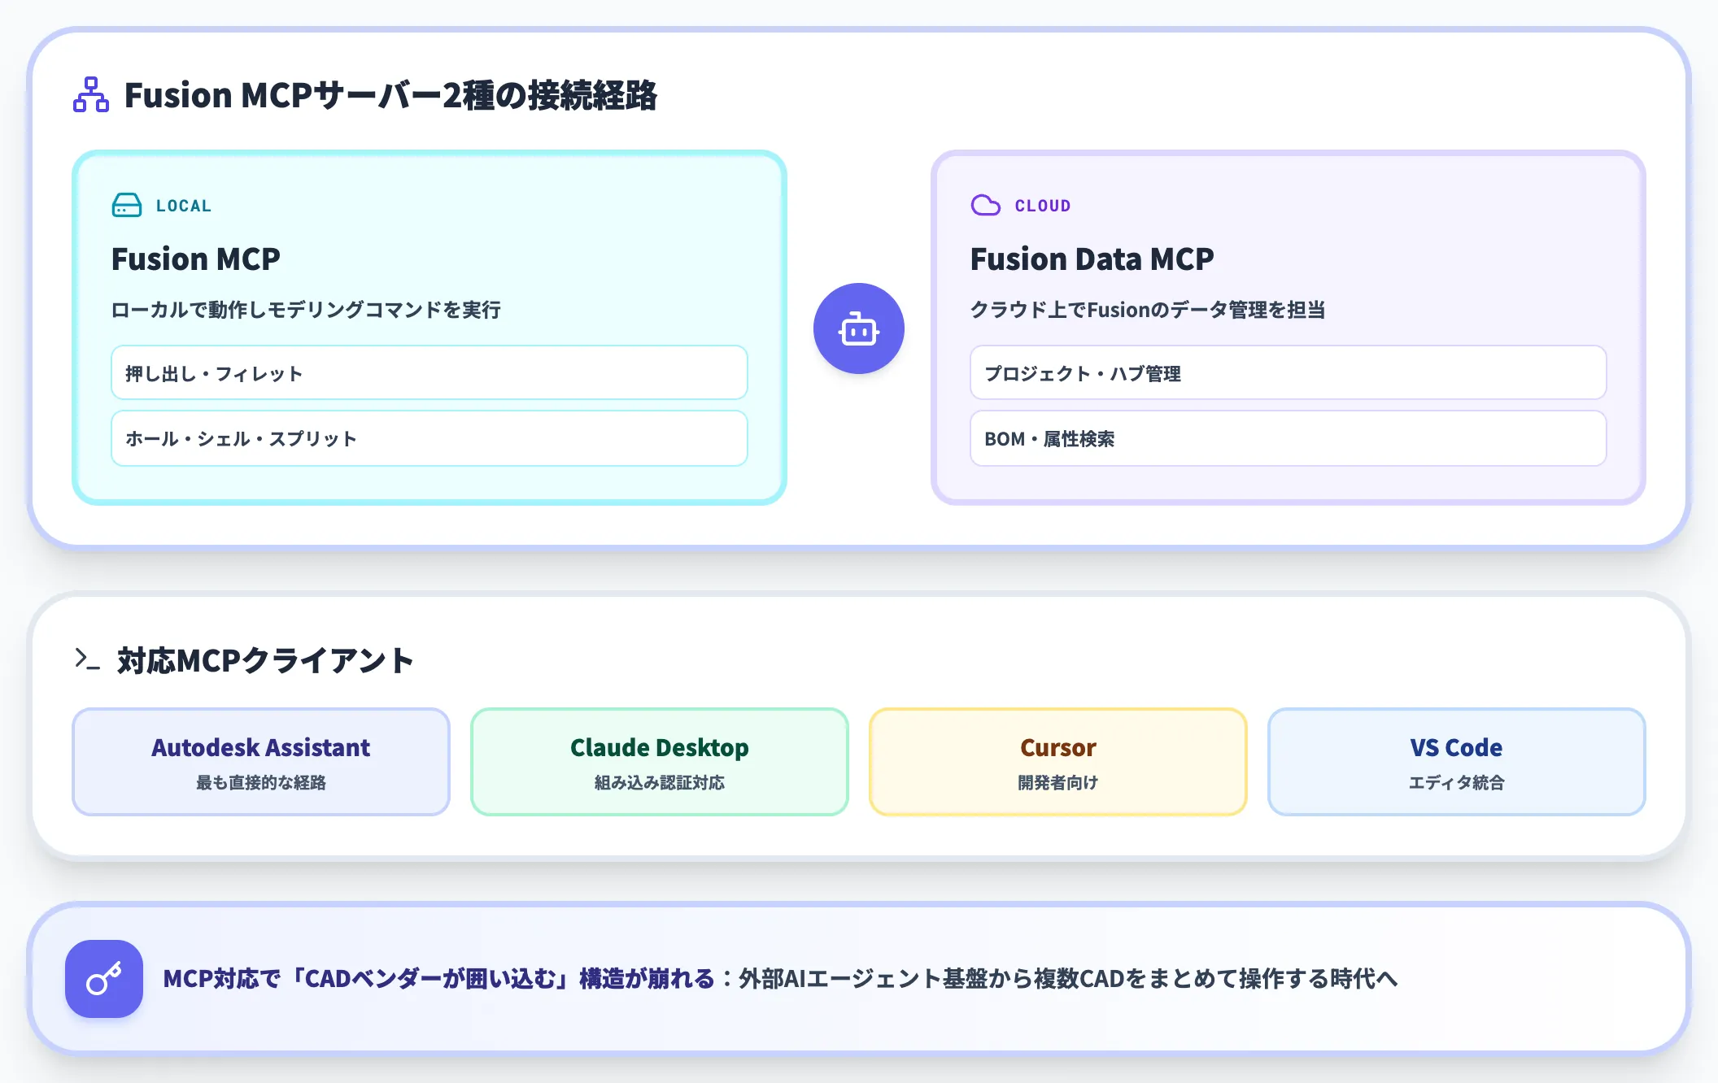
Task: Click the クラウド上でFusionのデータ管理を担当 description
Action: coord(1148,310)
